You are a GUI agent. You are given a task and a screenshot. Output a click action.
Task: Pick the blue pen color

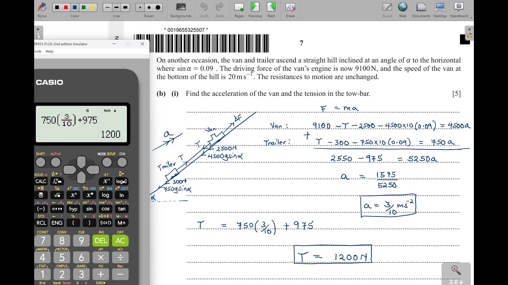tap(75, 8)
